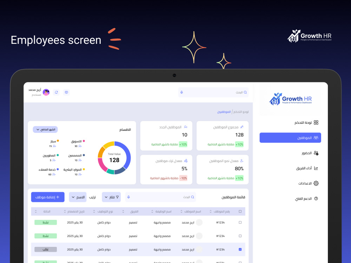Click the الاعدادات gear icon
Viewport: 351px width, 263px height.
tap(316, 183)
